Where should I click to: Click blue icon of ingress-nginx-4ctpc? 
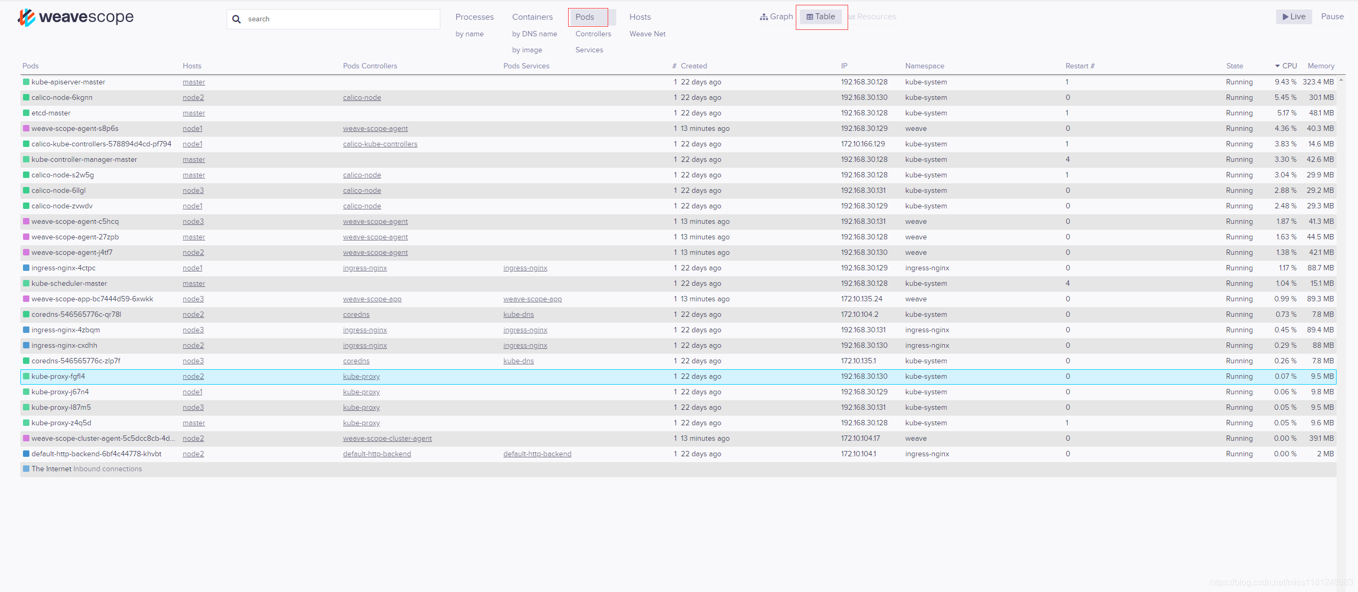point(26,268)
